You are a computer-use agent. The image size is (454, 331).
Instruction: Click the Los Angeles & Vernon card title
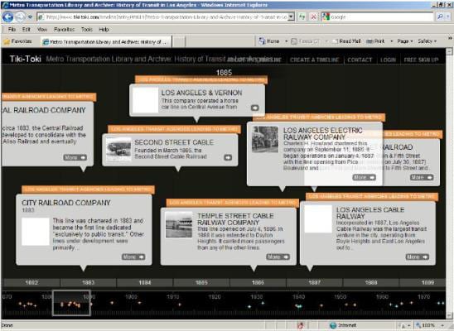[x=201, y=93]
